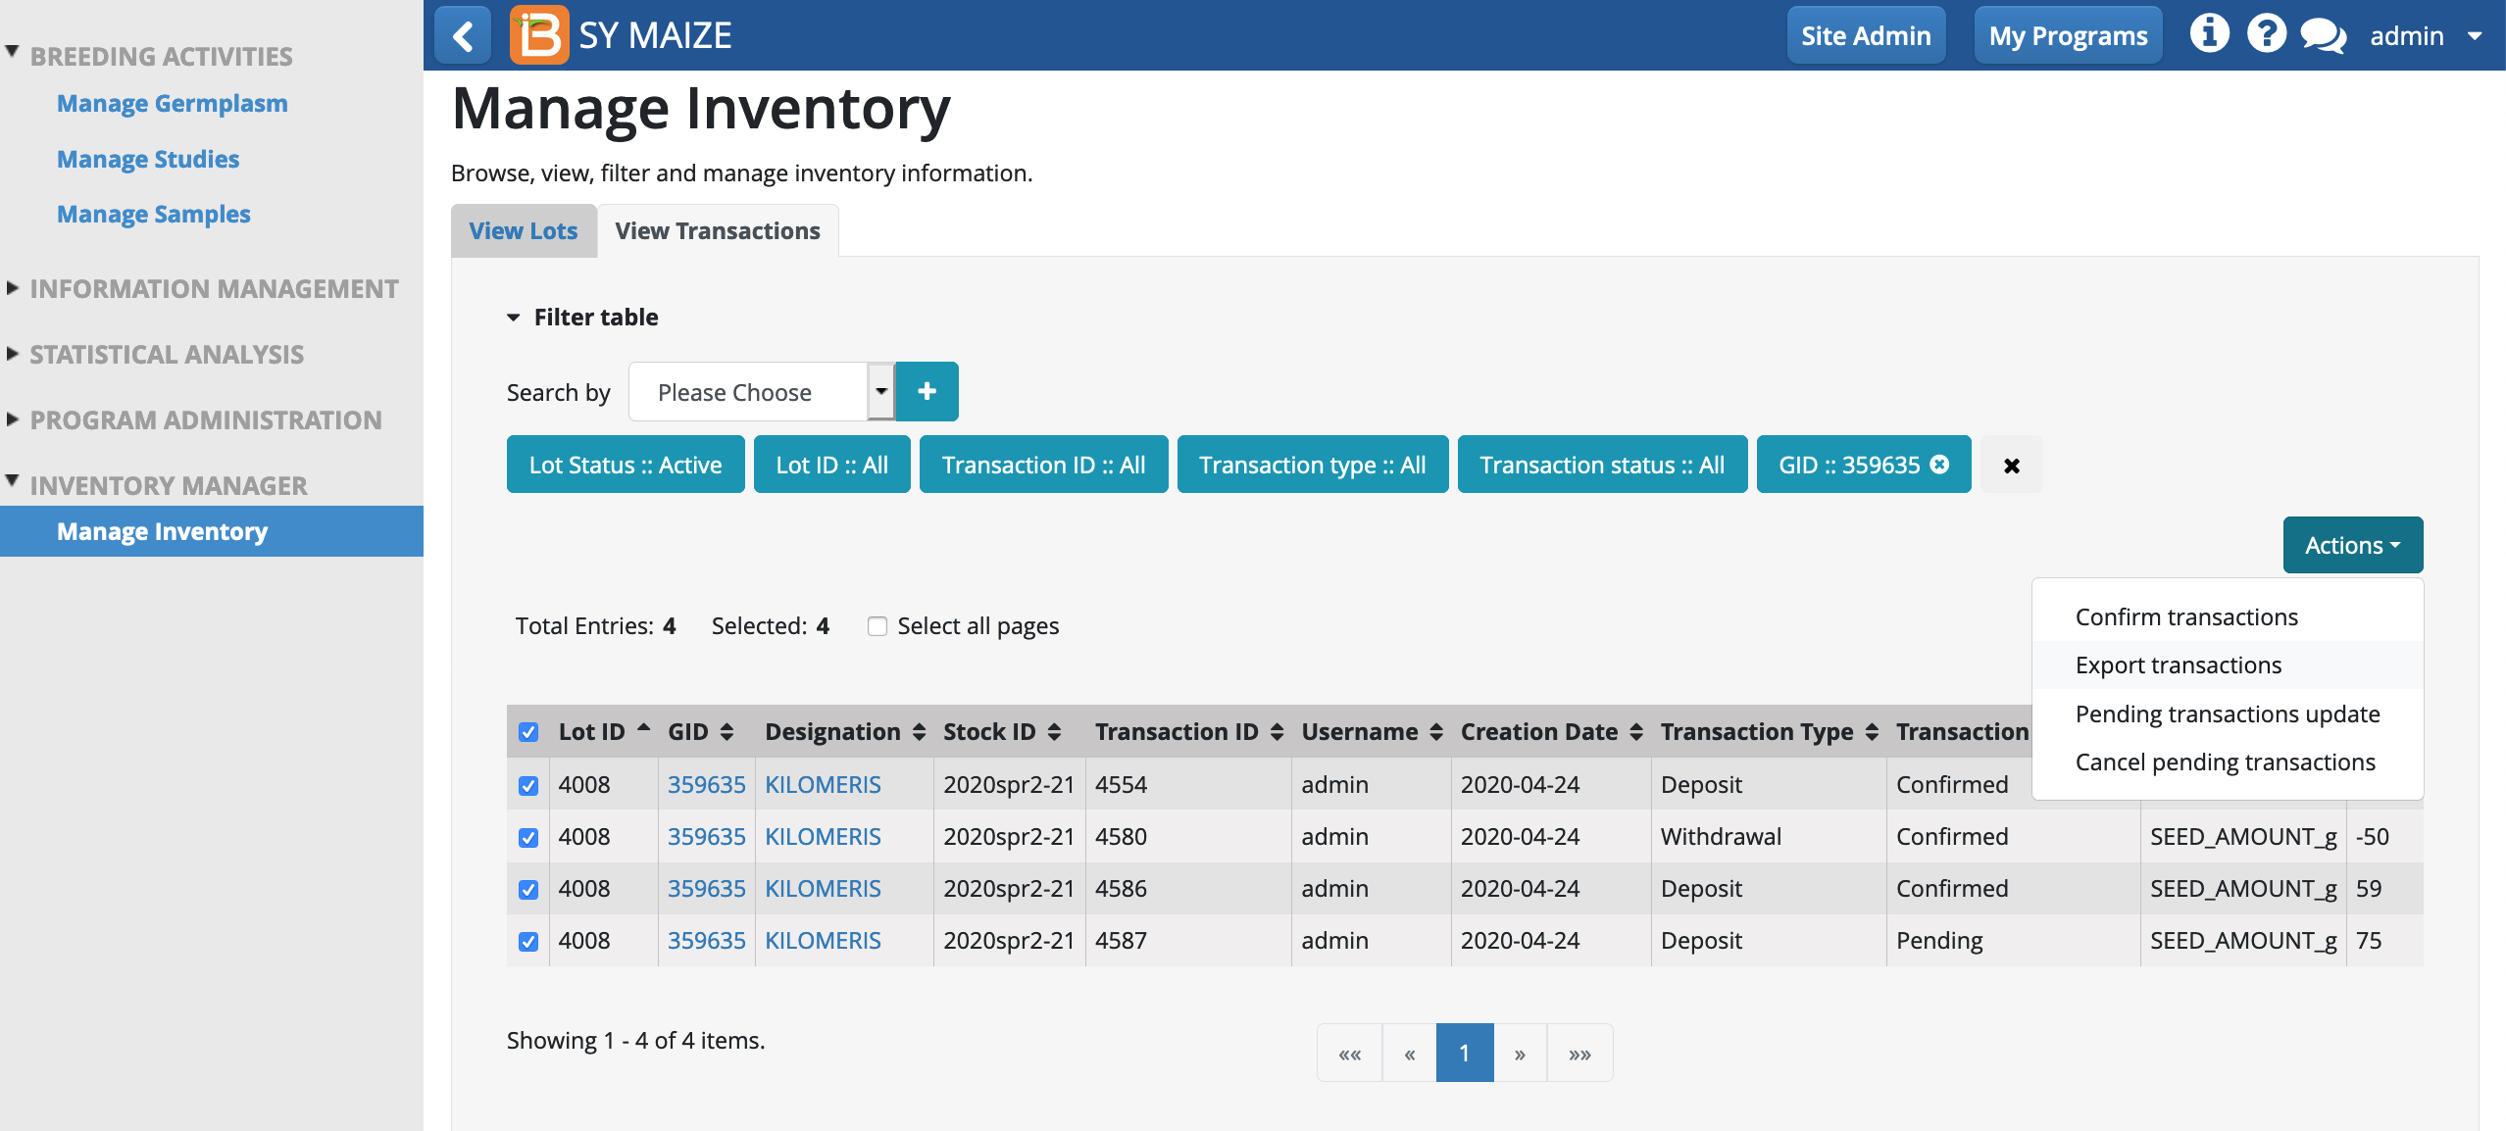This screenshot has height=1131, width=2506.
Task: Uncheck row with transaction 4586
Action: 528,890
